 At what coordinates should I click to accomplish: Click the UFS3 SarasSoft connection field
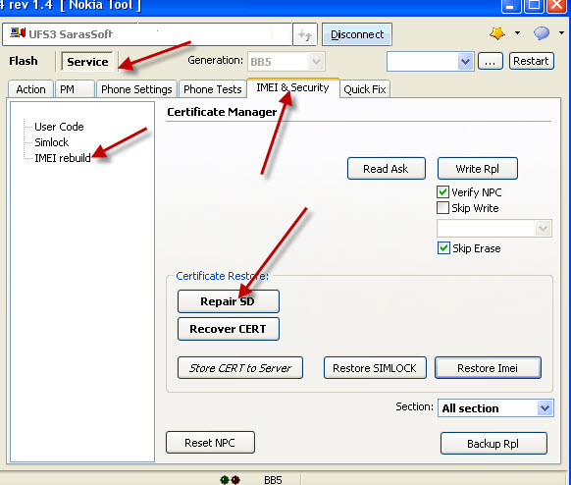pyautogui.click(x=147, y=34)
